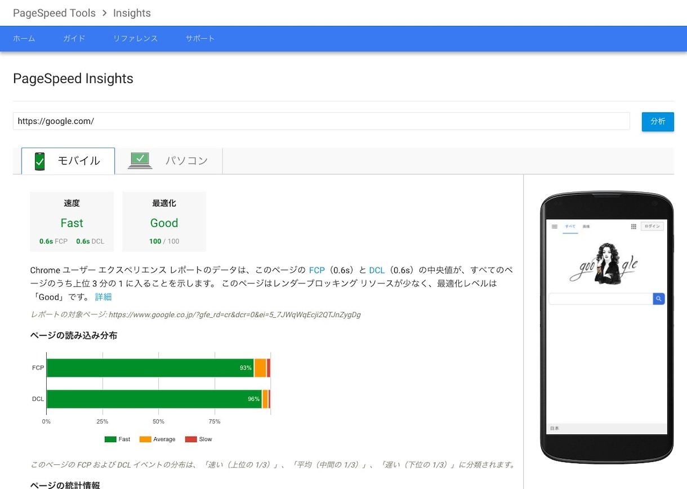Click the blue search icon in phone preview

659,299
